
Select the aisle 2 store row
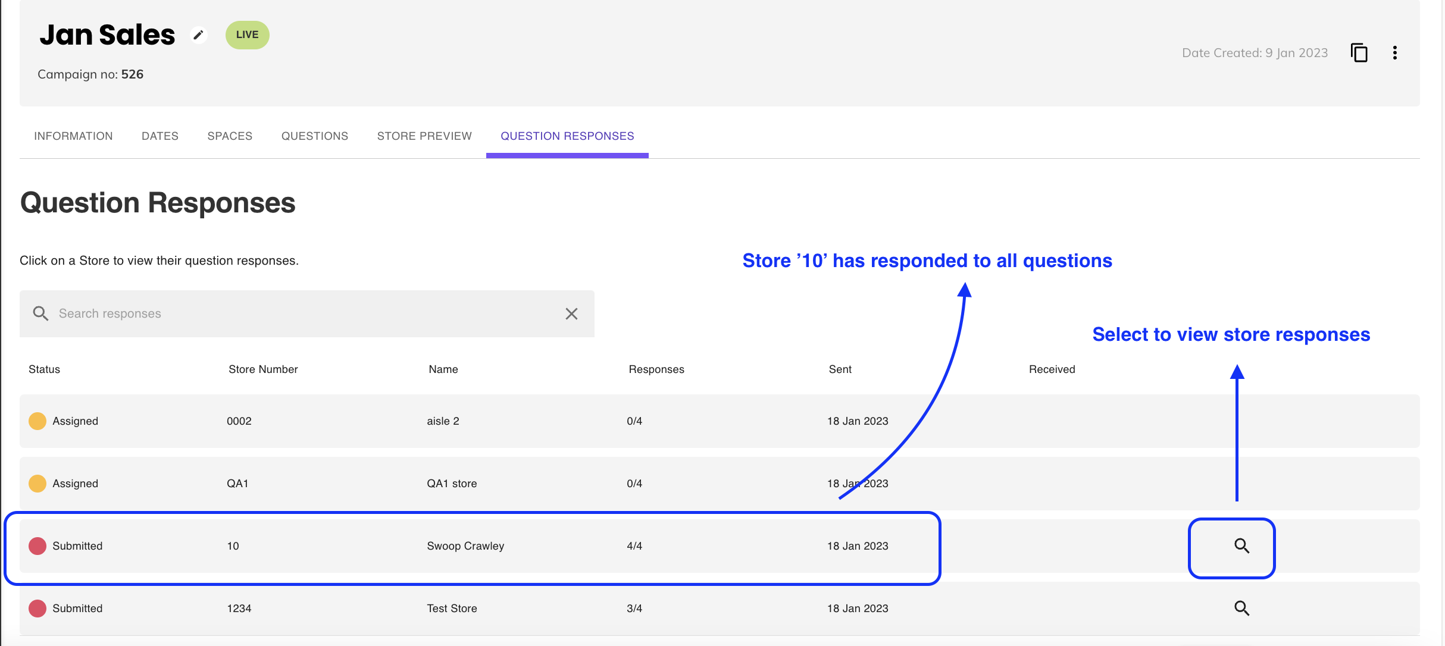click(x=443, y=421)
